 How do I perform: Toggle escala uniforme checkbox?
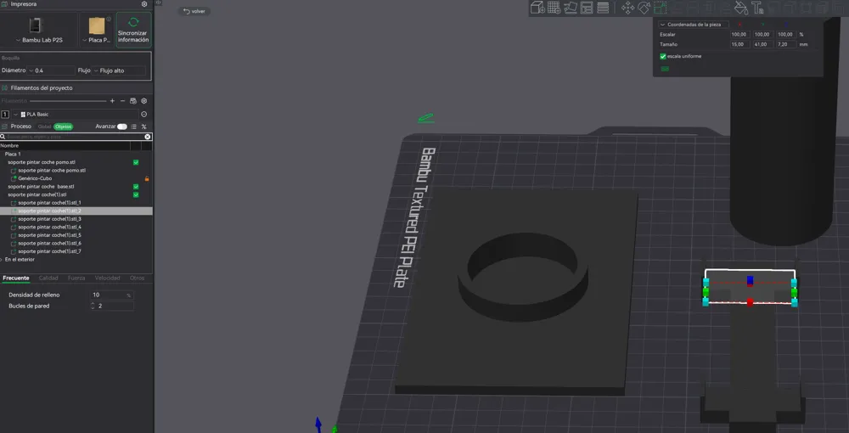663,56
